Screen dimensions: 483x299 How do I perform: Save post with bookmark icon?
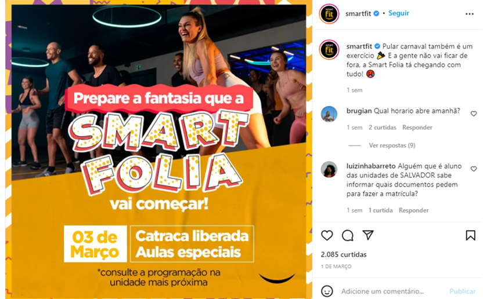point(470,236)
